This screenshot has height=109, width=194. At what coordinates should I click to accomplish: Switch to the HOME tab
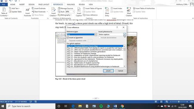pos(13,5)
